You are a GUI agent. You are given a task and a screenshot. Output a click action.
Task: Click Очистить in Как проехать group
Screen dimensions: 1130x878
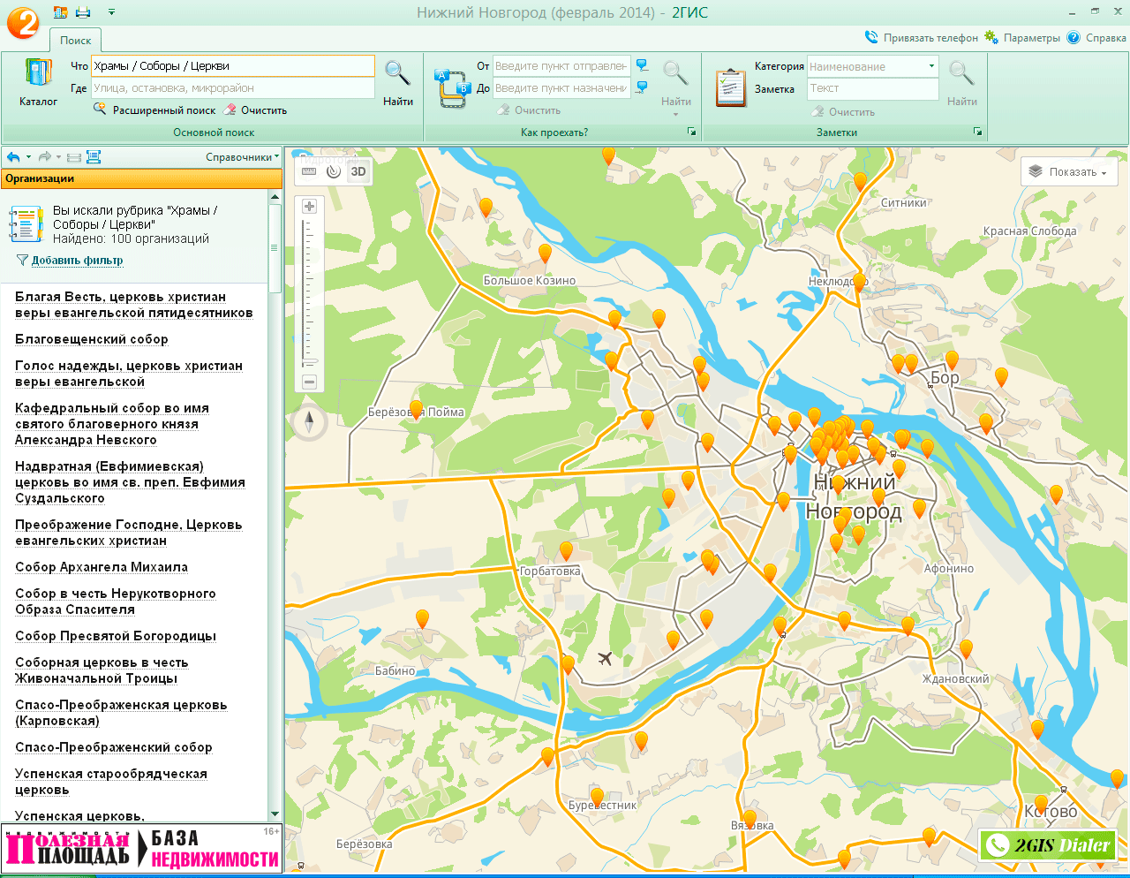tap(529, 110)
